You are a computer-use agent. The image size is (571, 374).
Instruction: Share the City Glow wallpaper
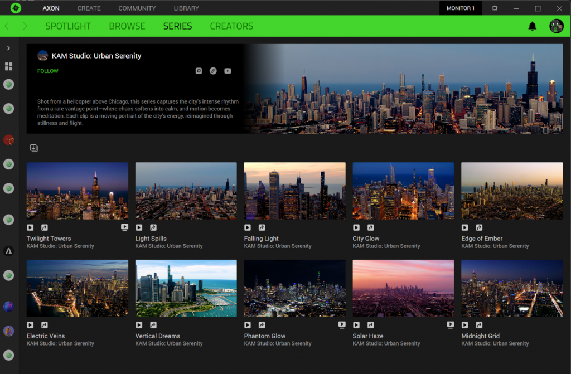pyautogui.click(x=371, y=227)
